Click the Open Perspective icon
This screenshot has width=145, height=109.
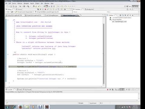(x=125, y=6)
